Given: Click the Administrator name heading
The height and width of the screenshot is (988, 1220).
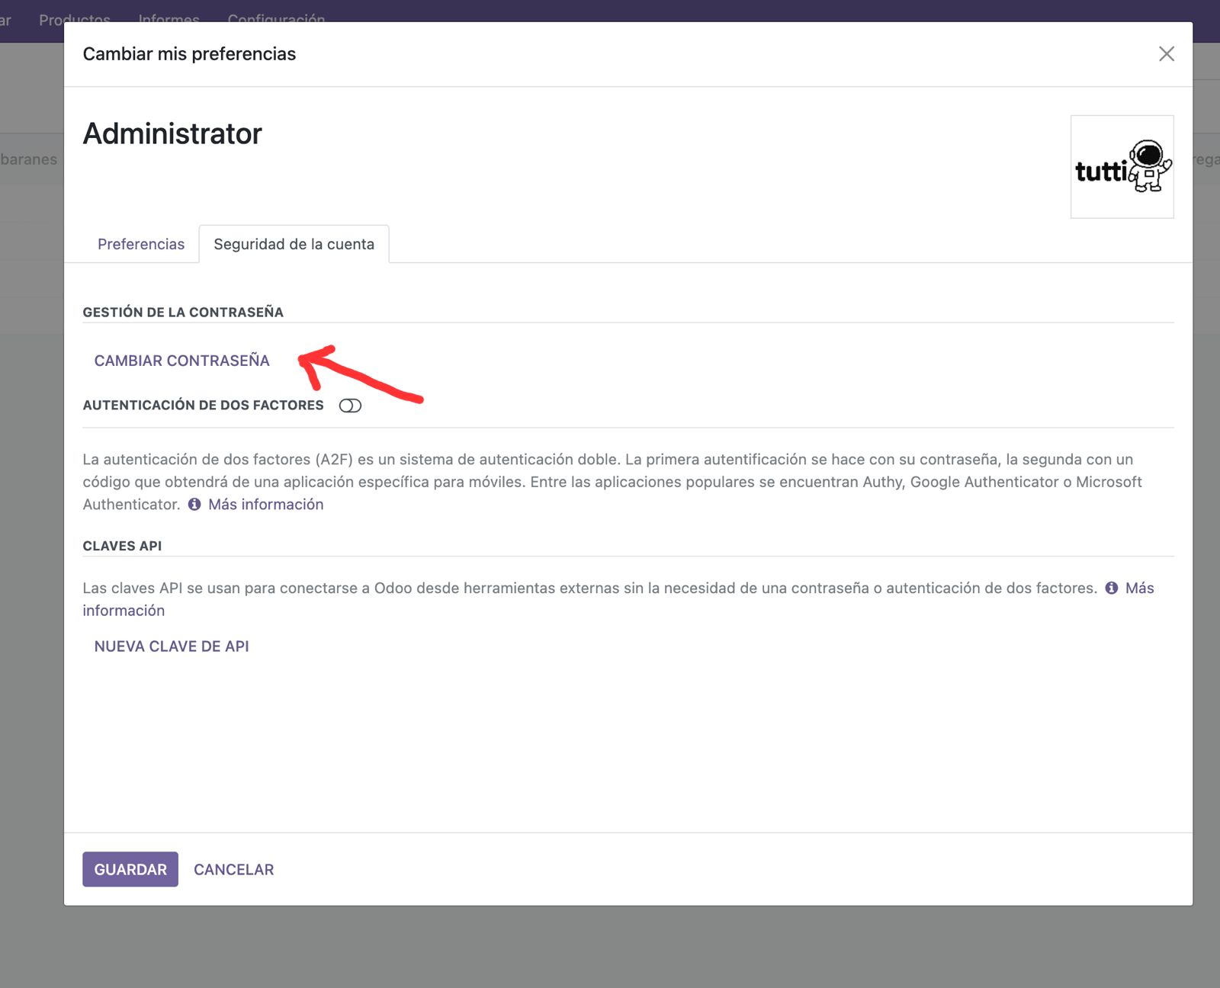Looking at the screenshot, I should (172, 133).
